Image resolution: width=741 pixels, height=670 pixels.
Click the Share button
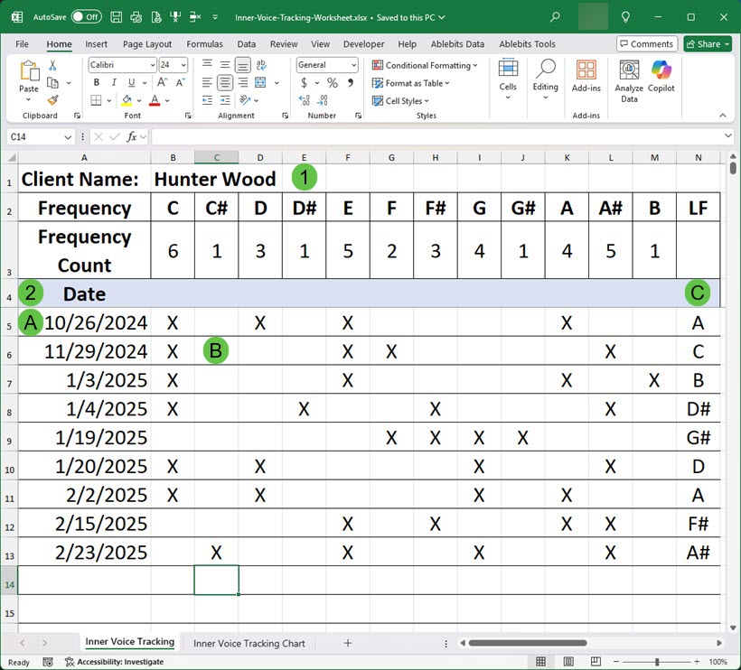pyautogui.click(x=708, y=43)
